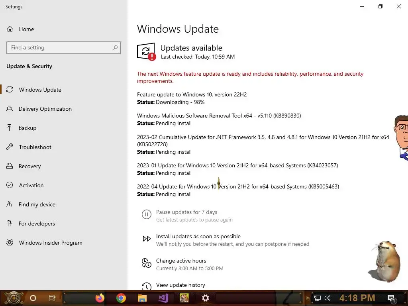Click the network tray icon
408x306 pixels.
tap(318, 298)
